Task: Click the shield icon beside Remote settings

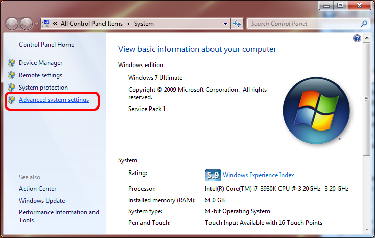Action: tap(11, 75)
